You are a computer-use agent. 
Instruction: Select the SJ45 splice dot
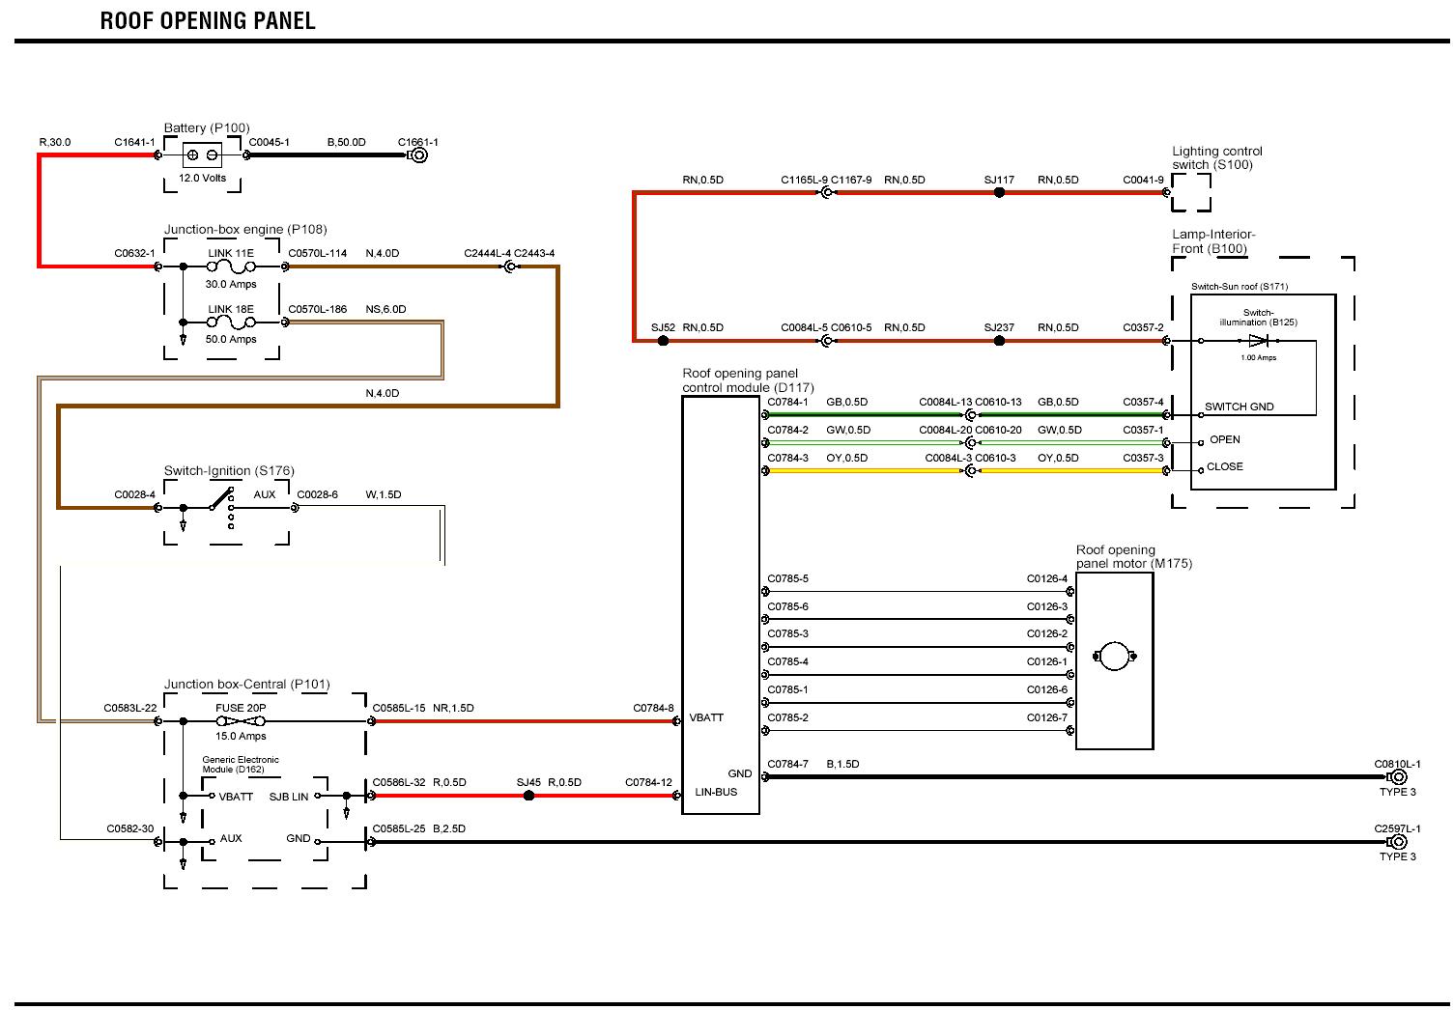point(528,796)
